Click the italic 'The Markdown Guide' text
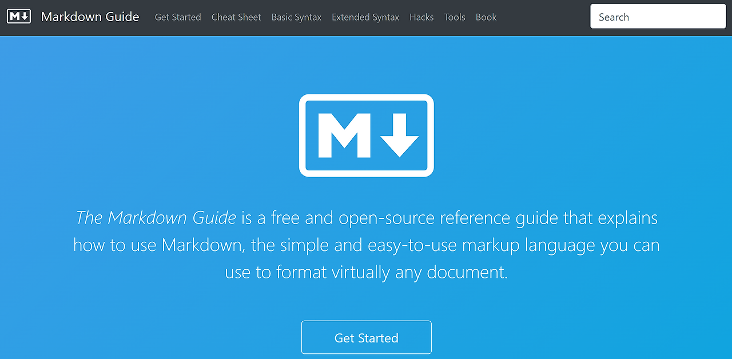This screenshot has width=732, height=359. 156,218
